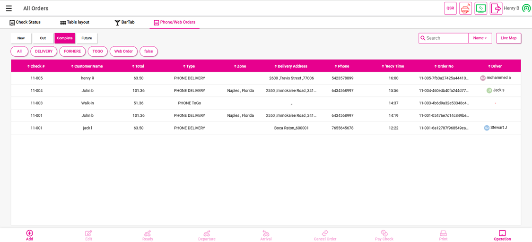Open the Name search-by dropdown
Image resolution: width=532 pixels, height=242 pixels.
click(480, 38)
